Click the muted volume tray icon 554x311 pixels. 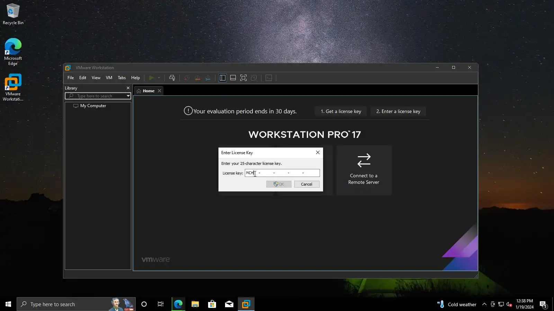(x=509, y=304)
